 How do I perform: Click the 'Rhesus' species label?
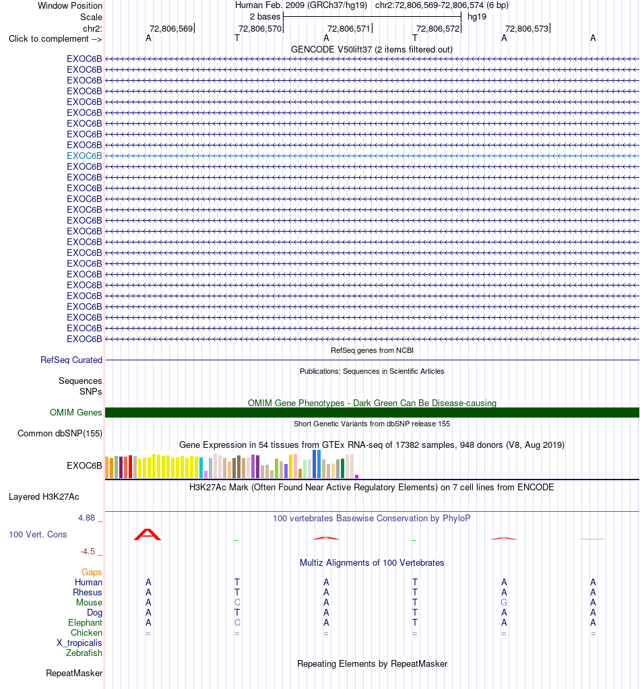[x=88, y=592]
